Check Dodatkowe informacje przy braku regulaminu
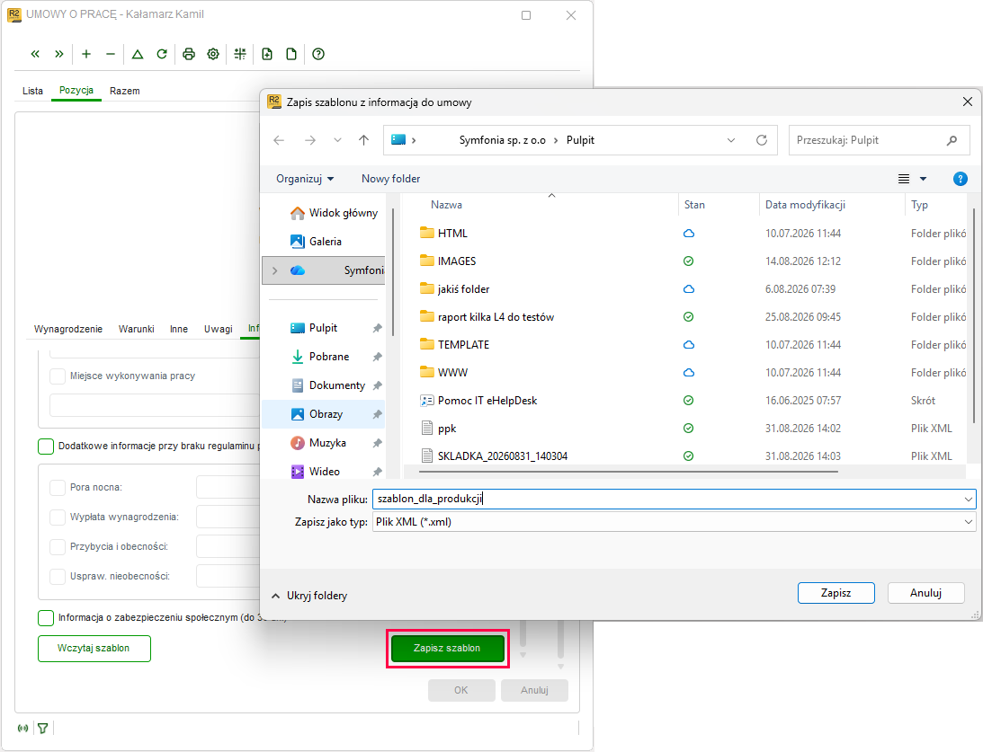 pos(46,446)
